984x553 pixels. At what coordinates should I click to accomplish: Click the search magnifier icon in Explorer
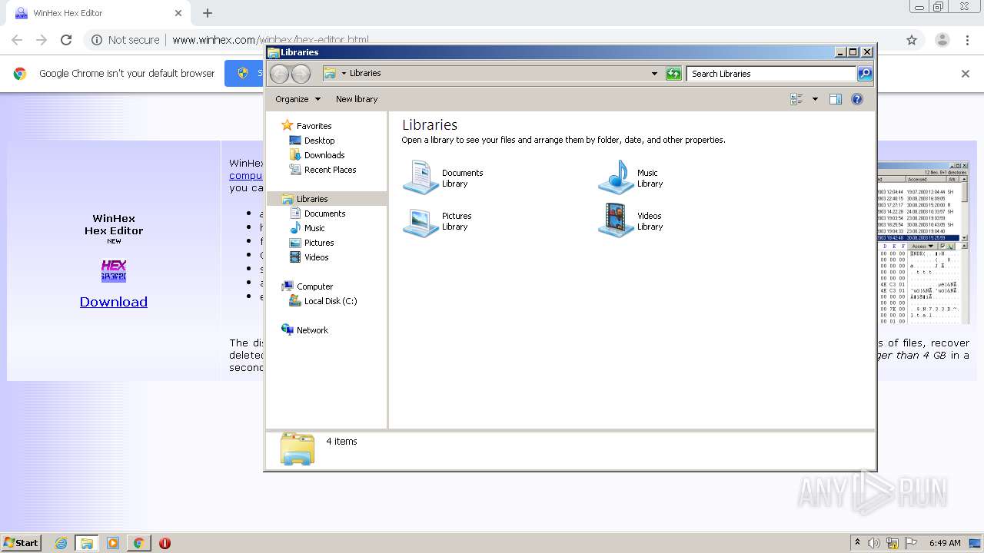point(865,74)
